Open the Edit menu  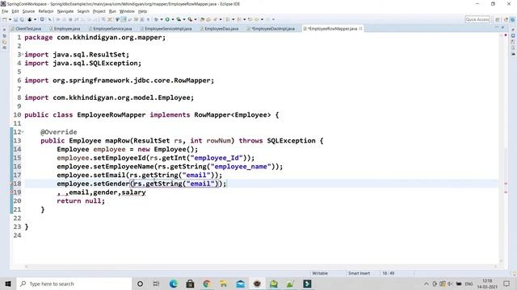coord(15,11)
